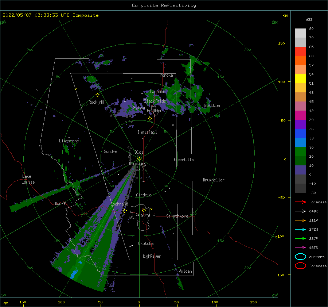Click the yellow radar-site diamond at Olds
This screenshot has height=307, width=328.
[x=139, y=159]
